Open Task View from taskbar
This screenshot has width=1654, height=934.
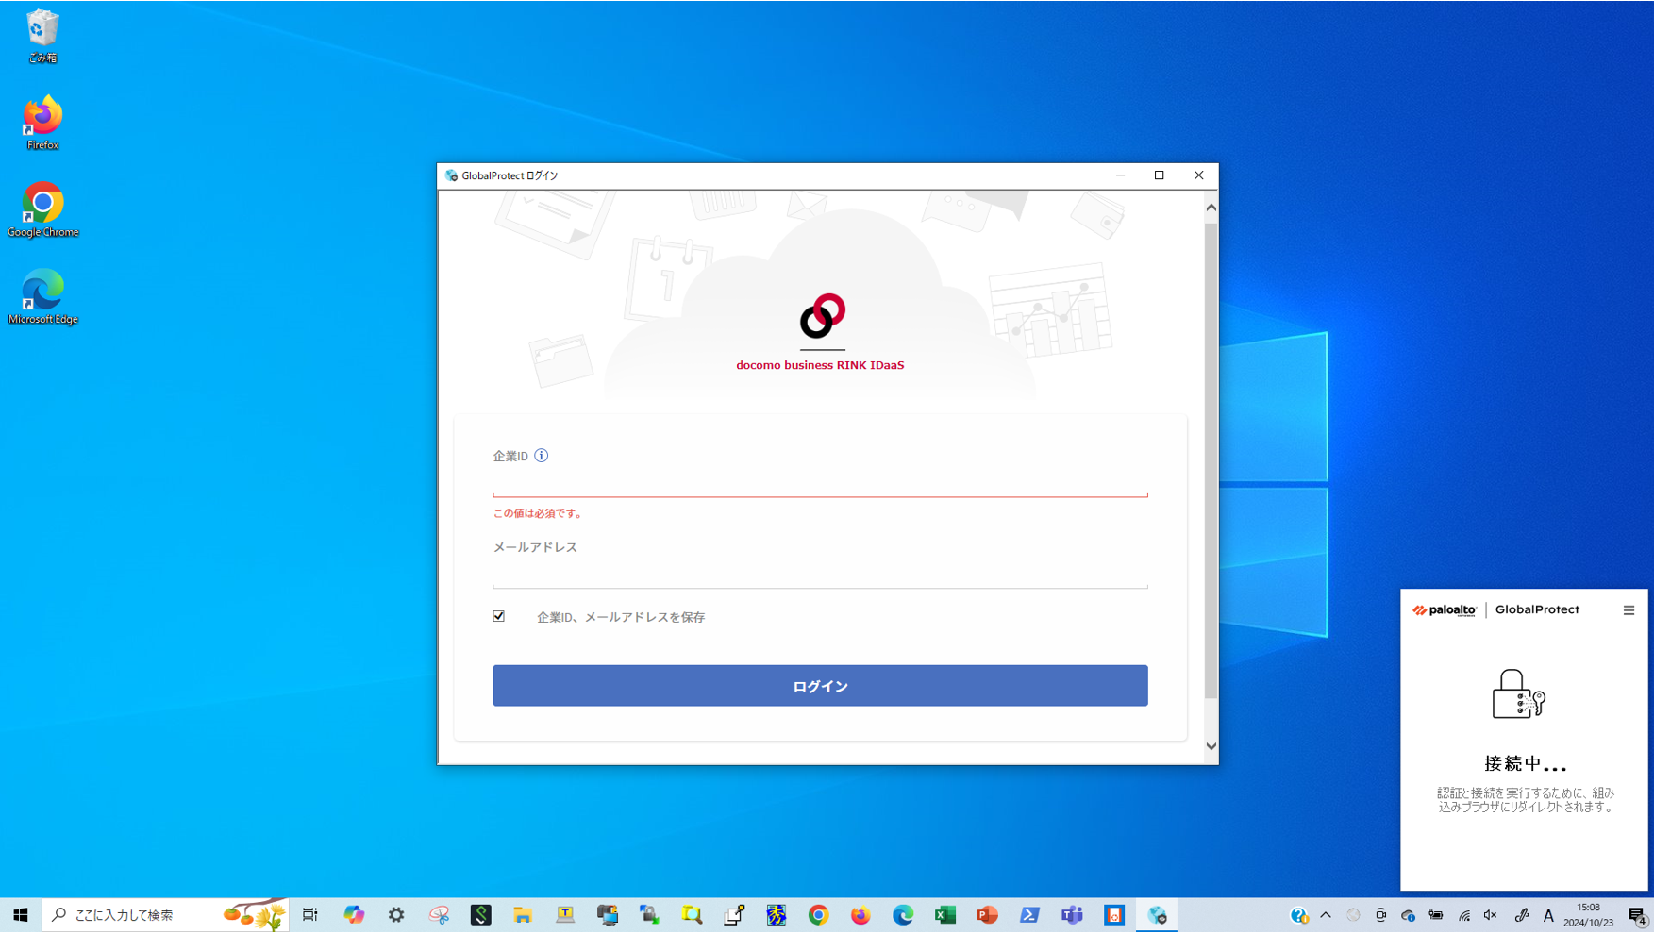click(310, 915)
